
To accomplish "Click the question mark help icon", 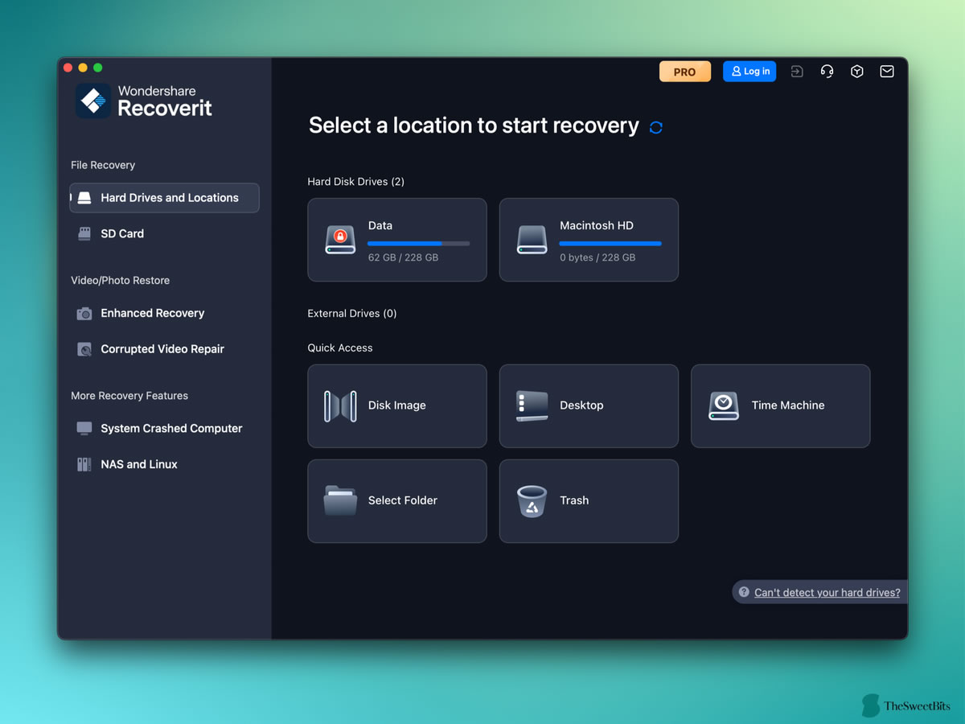I will pyautogui.click(x=744, y=592).
